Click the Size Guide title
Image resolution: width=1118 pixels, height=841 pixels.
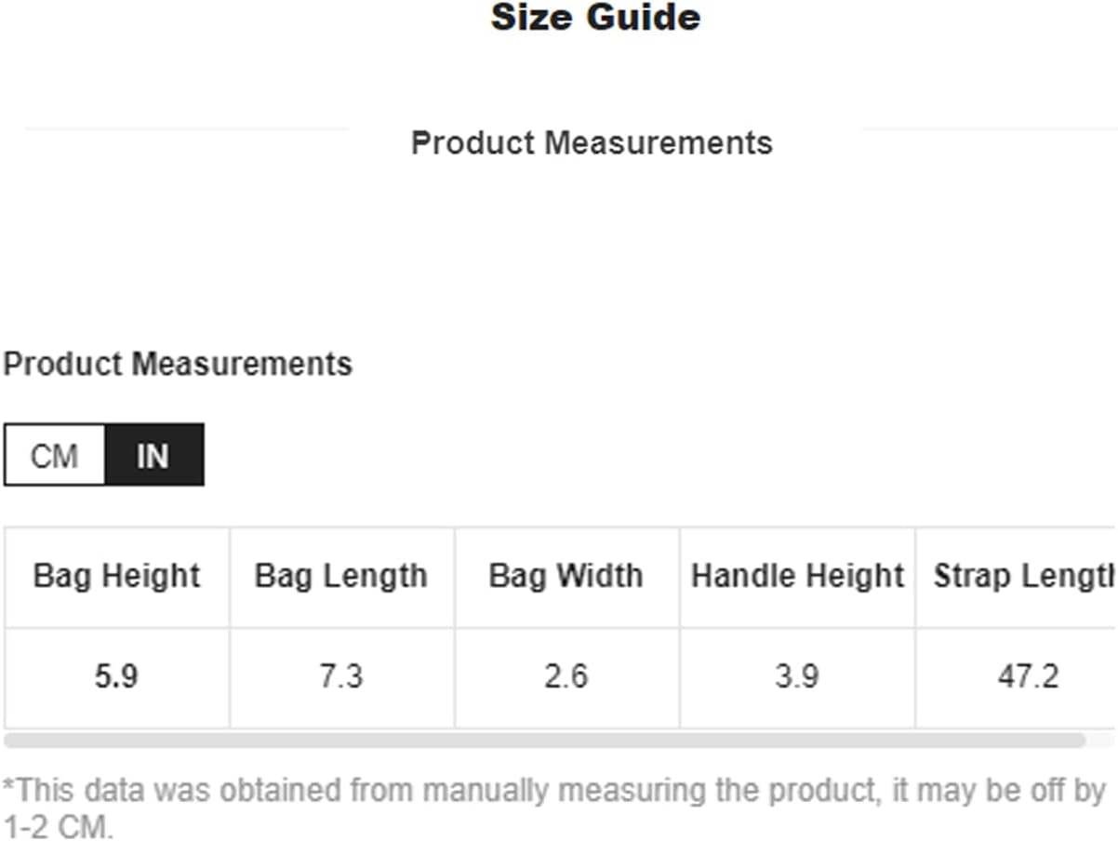tap(595, 18)
